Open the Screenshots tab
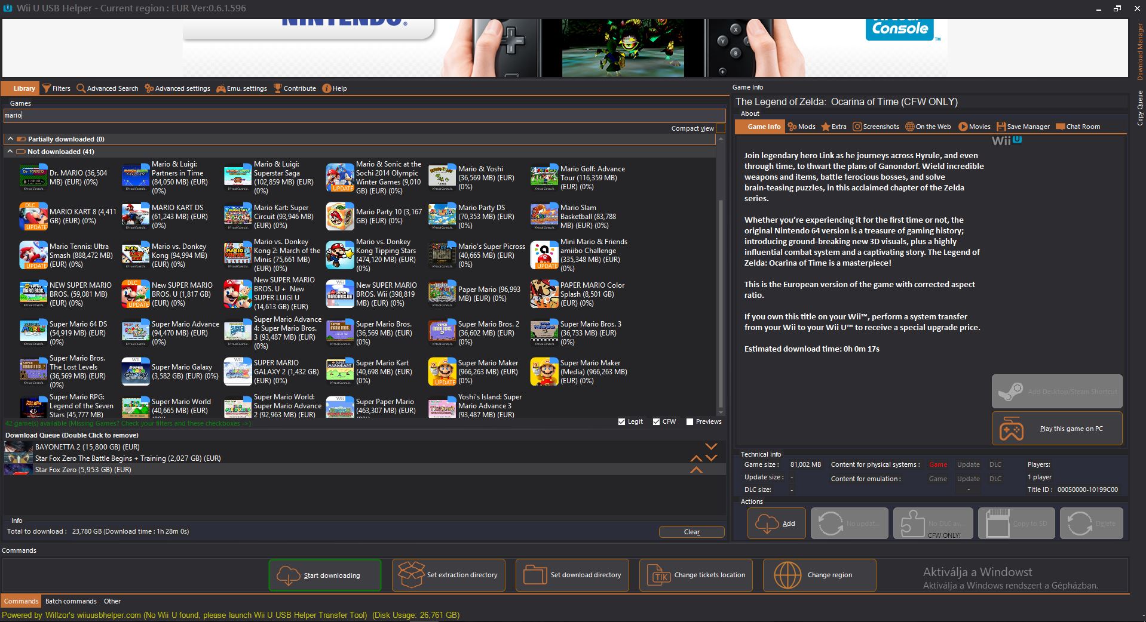 876,127
